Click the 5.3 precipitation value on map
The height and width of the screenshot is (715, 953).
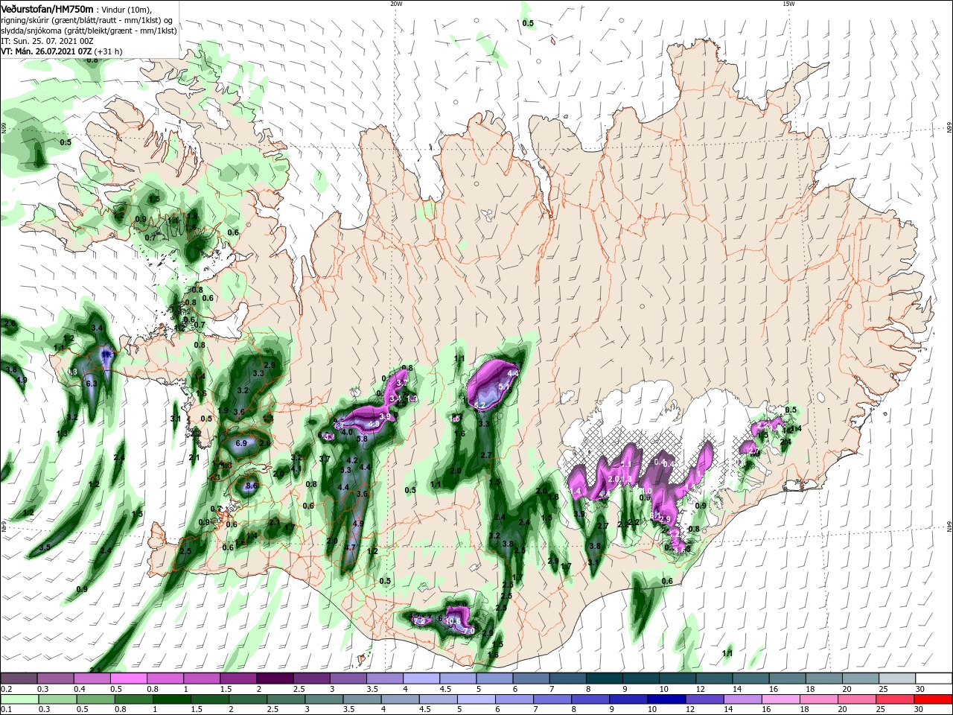click(345, 470)
